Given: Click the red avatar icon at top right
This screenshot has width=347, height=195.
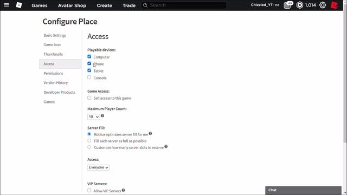Looking at the screenshot, I should coord(334,5).
